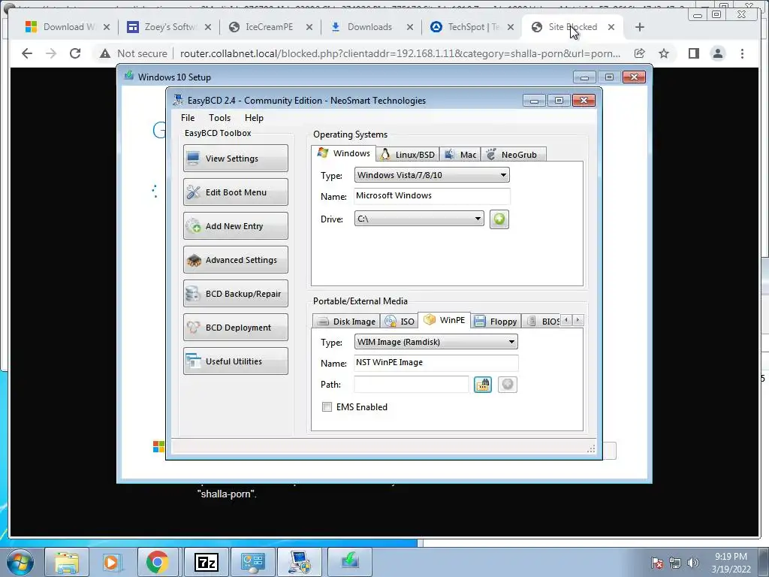The height and width of the screenshot is (577, 769).
Task: Open View Settings in EasyBCD Toolbox
Action: 235,158
